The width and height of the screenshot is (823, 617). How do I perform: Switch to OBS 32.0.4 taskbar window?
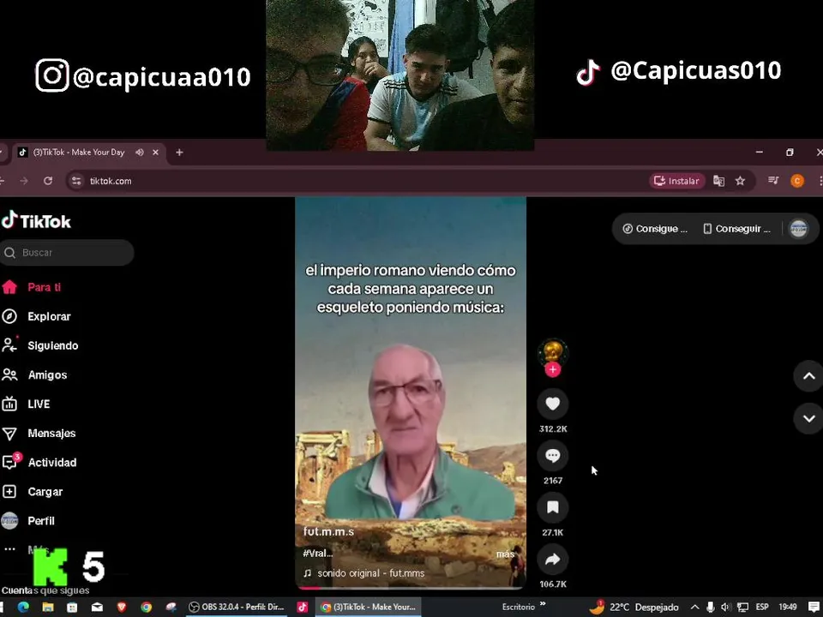(237, 607)
